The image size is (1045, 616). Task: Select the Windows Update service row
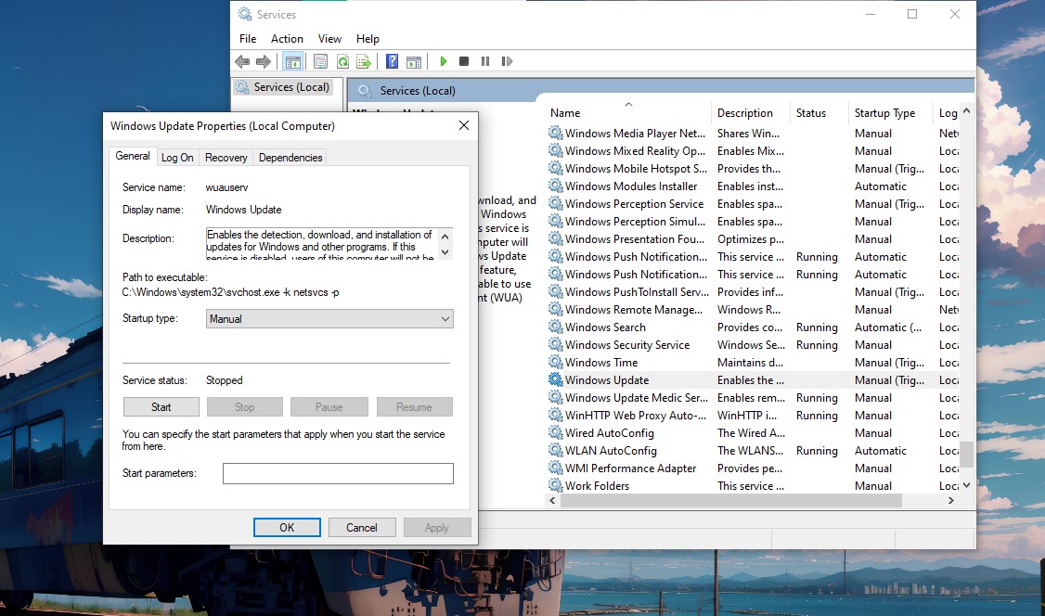tap(753, 380)
